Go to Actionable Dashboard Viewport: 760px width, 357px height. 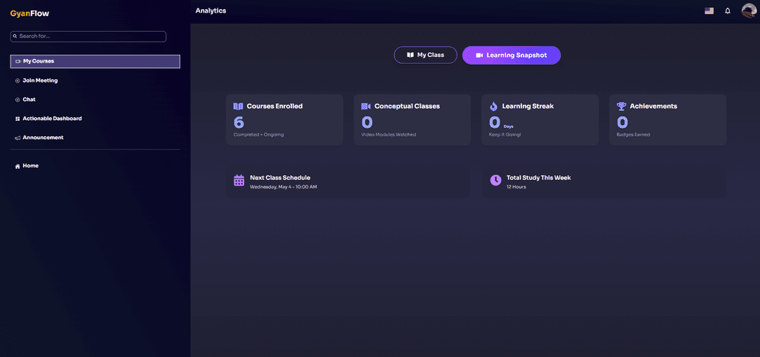click(x=52, y=119)
